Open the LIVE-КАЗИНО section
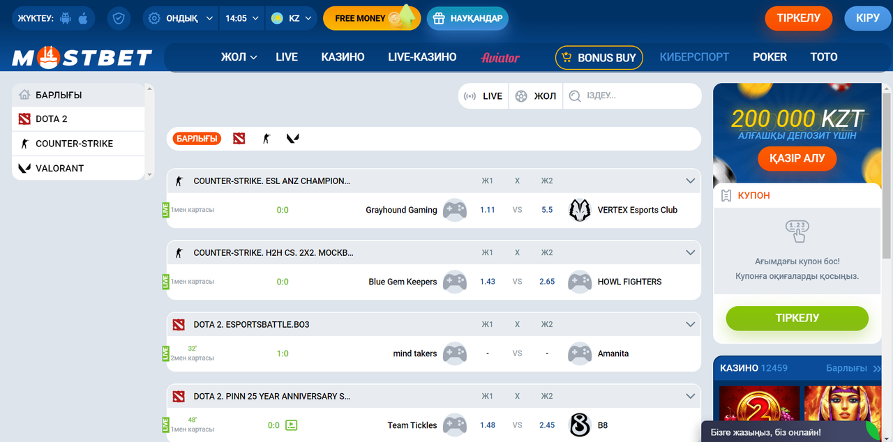The image size is (893, 442). [x=422, y=57]
